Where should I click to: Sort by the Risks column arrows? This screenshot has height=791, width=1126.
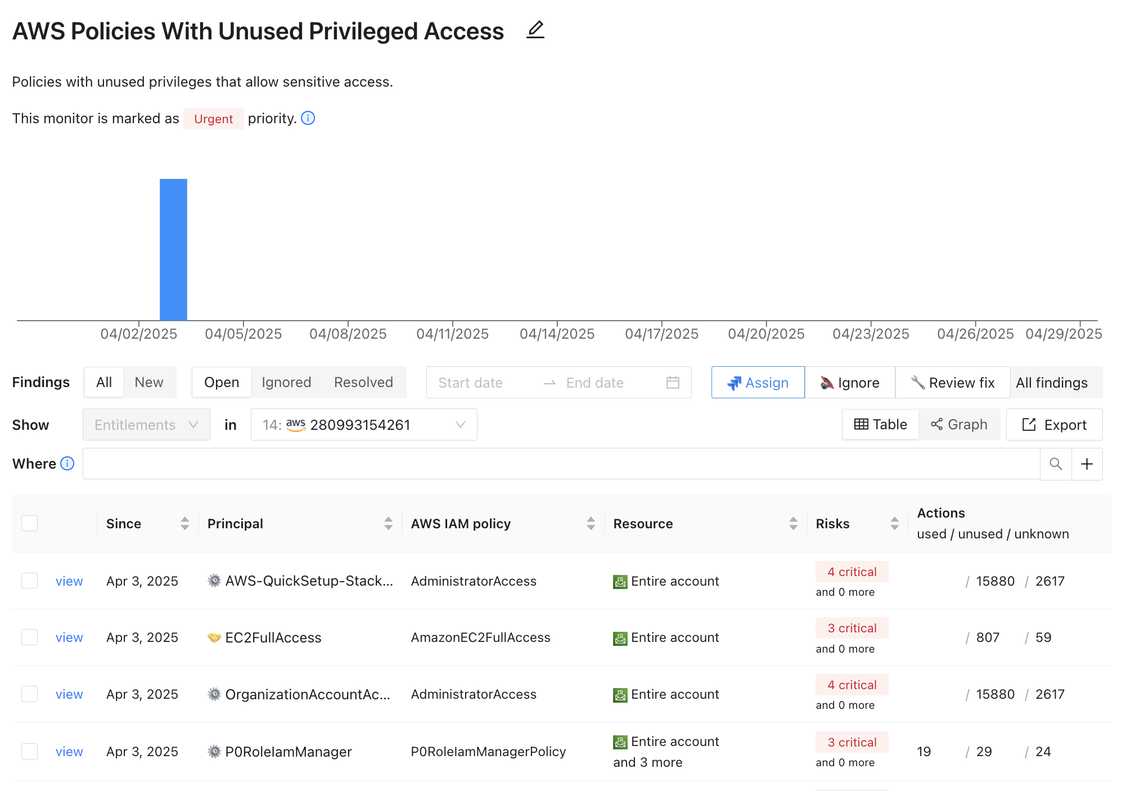tap(894, 523)
